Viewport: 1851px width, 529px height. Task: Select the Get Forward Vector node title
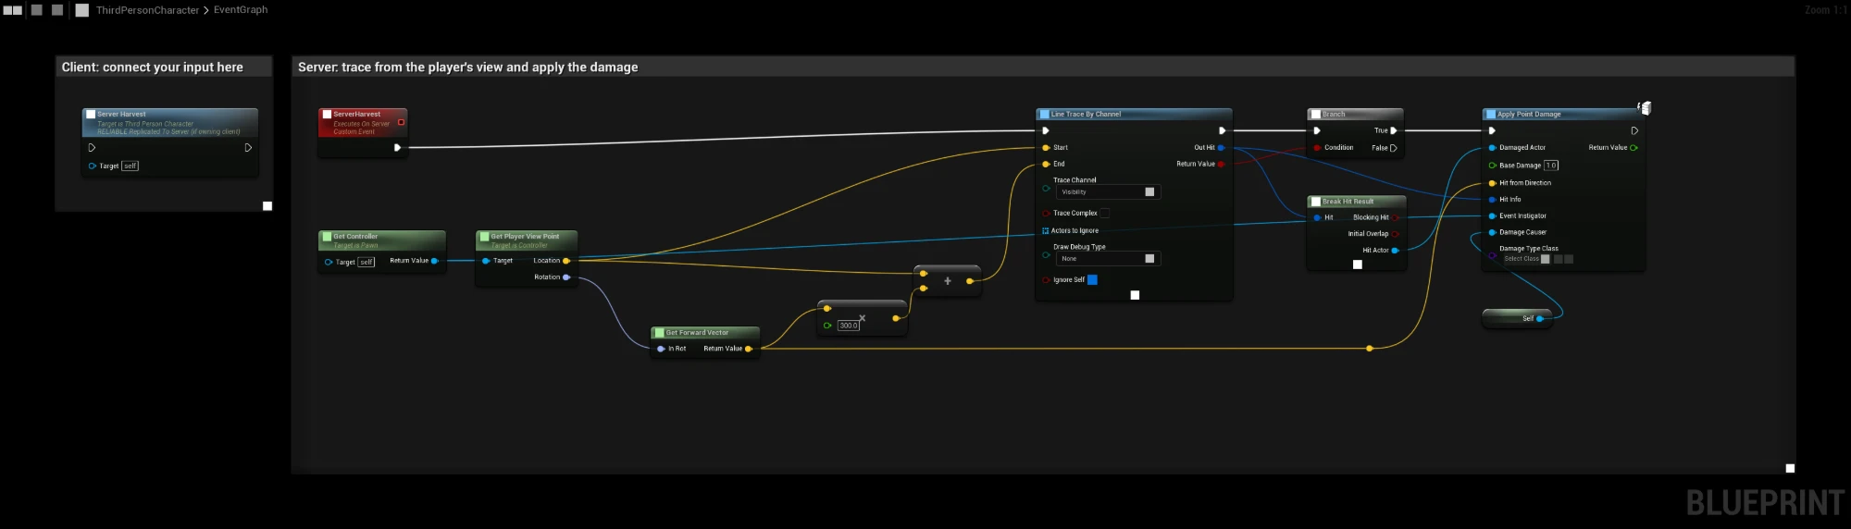pos(697,333)
